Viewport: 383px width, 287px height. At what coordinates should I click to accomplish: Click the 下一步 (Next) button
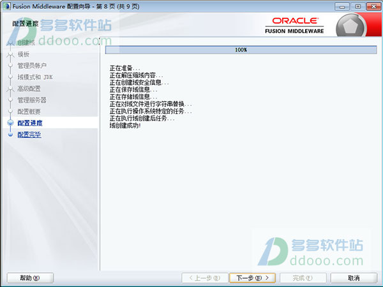(x=253, y=277)
